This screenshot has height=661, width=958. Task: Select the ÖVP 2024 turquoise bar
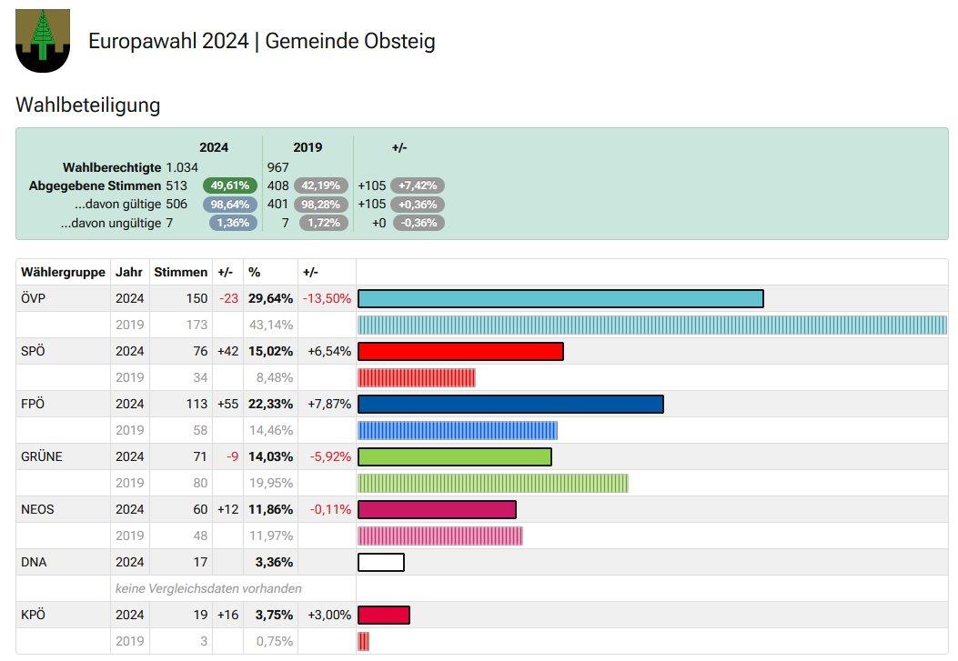560,298
